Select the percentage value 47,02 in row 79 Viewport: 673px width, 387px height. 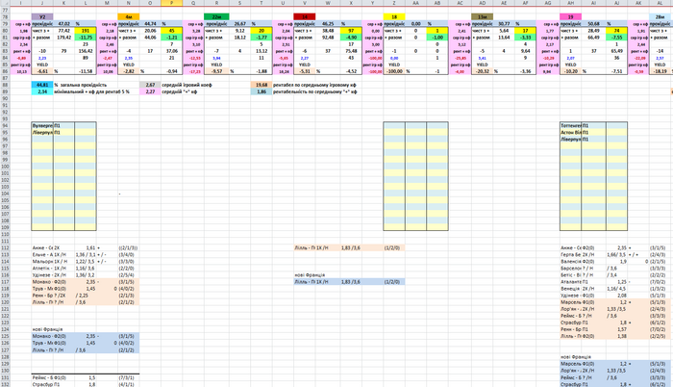(64, 24)
